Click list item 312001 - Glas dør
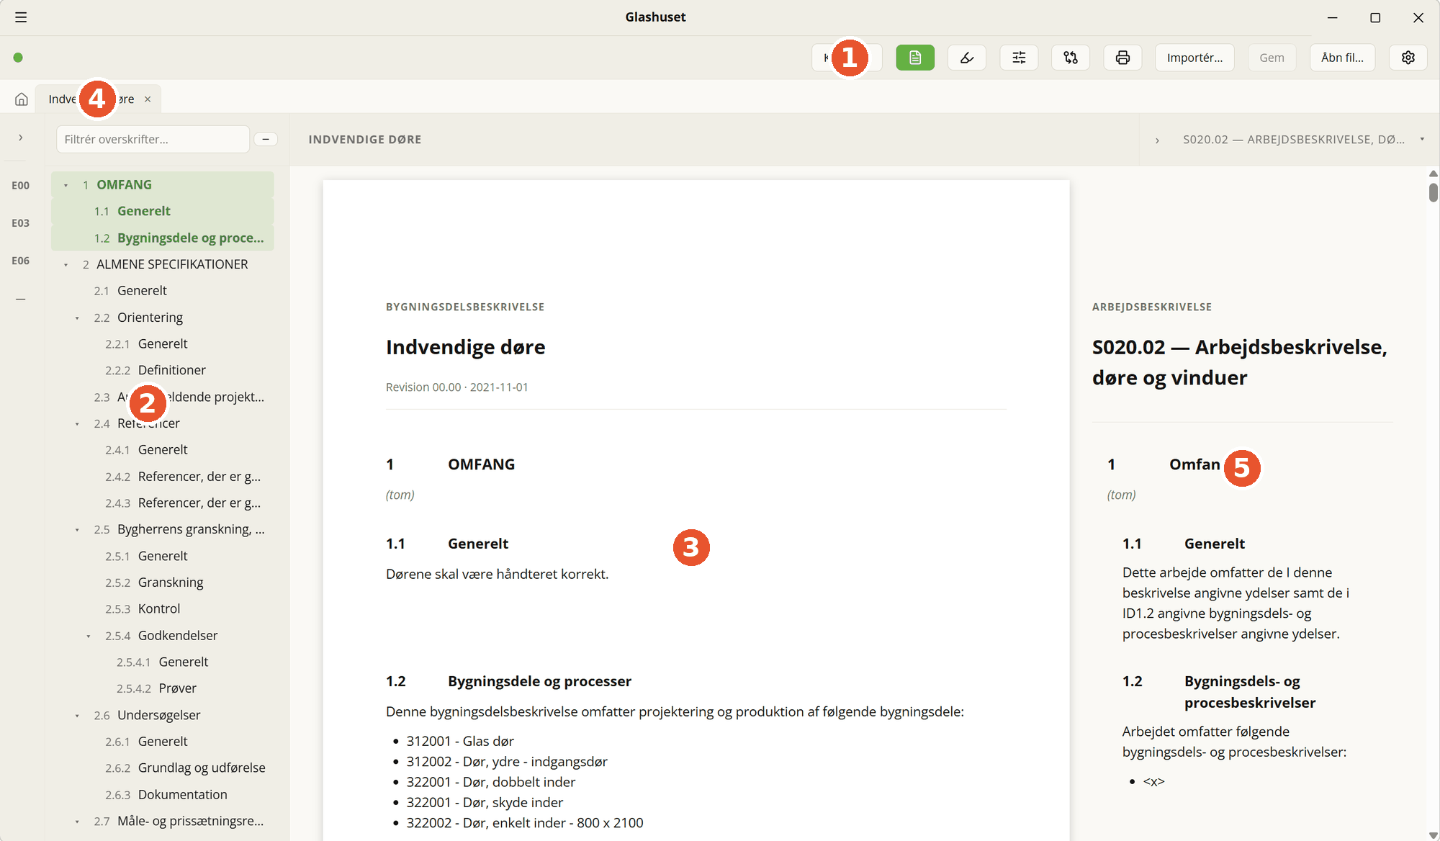The width and height of the screenshot is (1440, 841). (x=460, y=741)
